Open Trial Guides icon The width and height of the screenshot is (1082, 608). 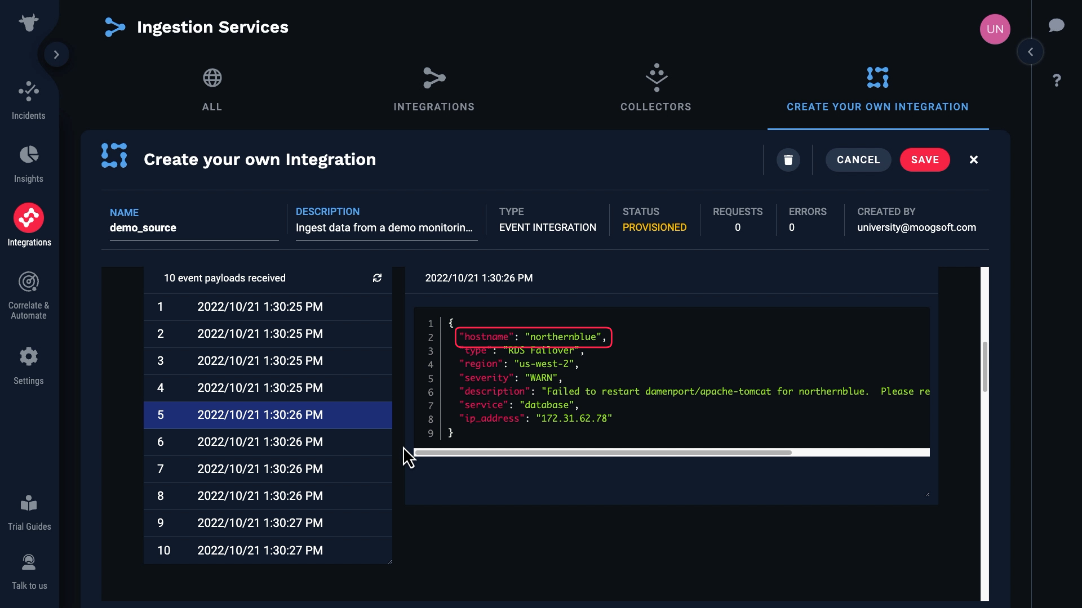tap(28, 504)
